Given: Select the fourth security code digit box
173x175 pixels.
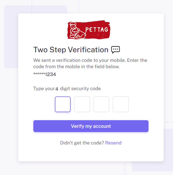Looking at the screenshot, I should click(121, 104).
